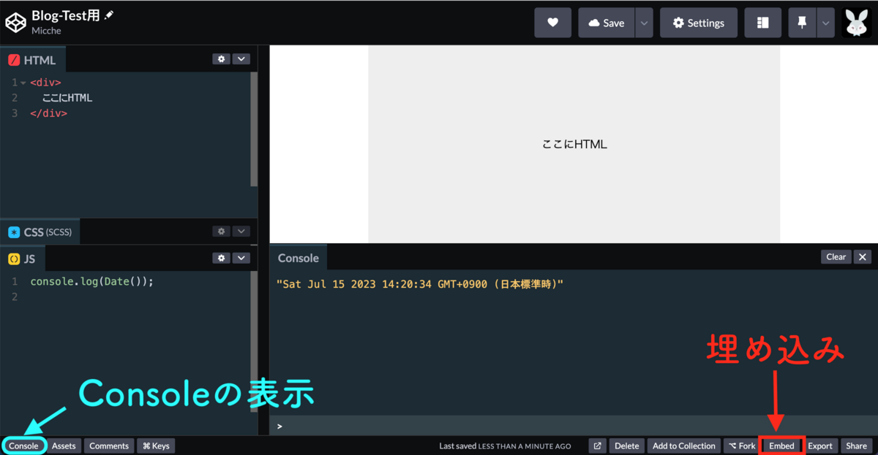This screenshot has height=455, width=878.
Task: Click the Embed button
Action: click(781, 446)
